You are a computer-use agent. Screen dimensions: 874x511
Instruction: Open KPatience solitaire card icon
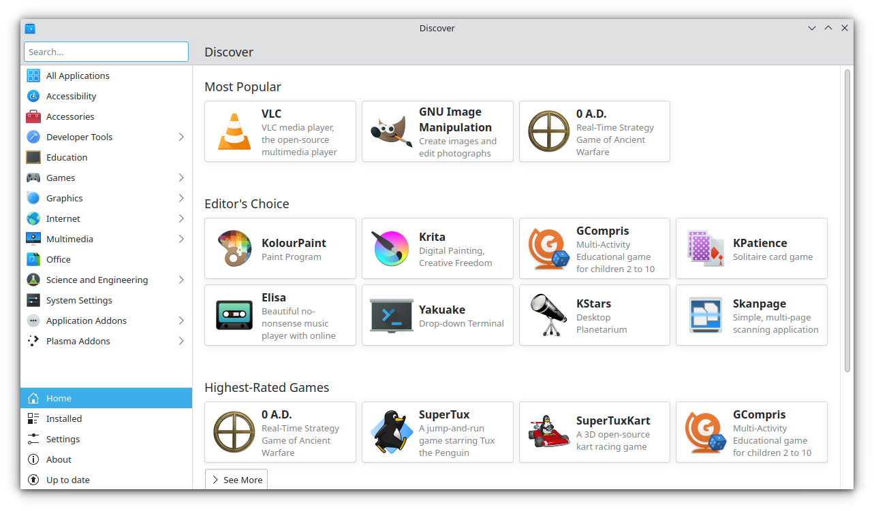click(704, 248)
